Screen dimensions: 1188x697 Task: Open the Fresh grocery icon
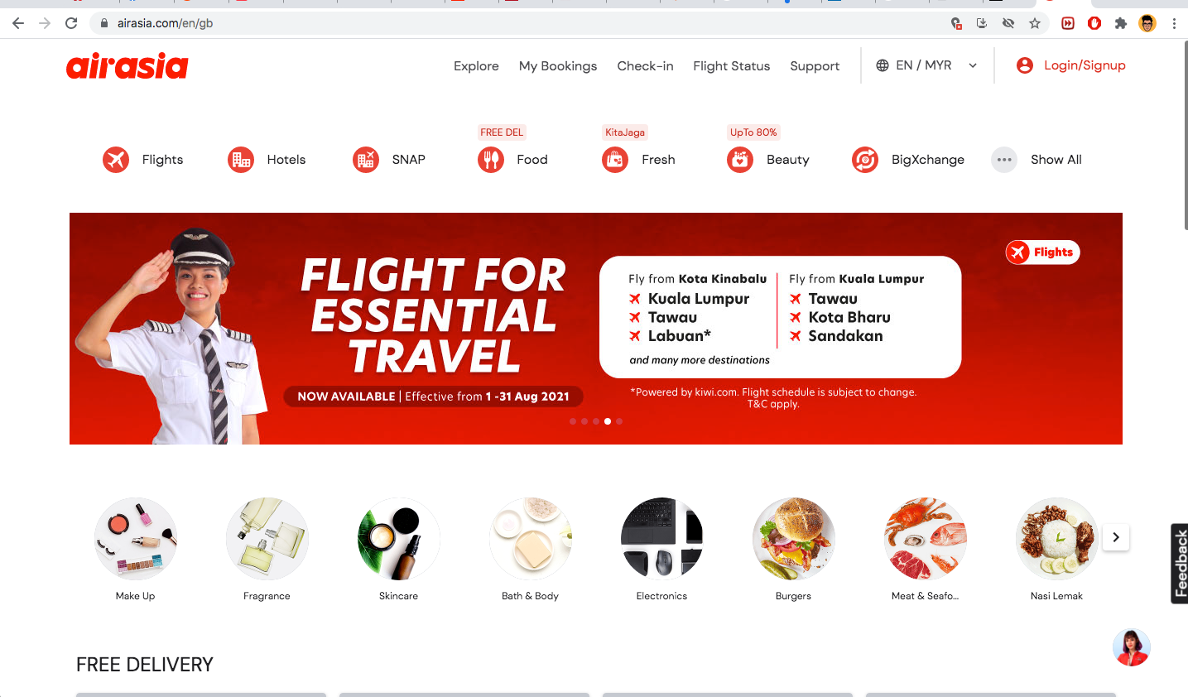[615, 159]
